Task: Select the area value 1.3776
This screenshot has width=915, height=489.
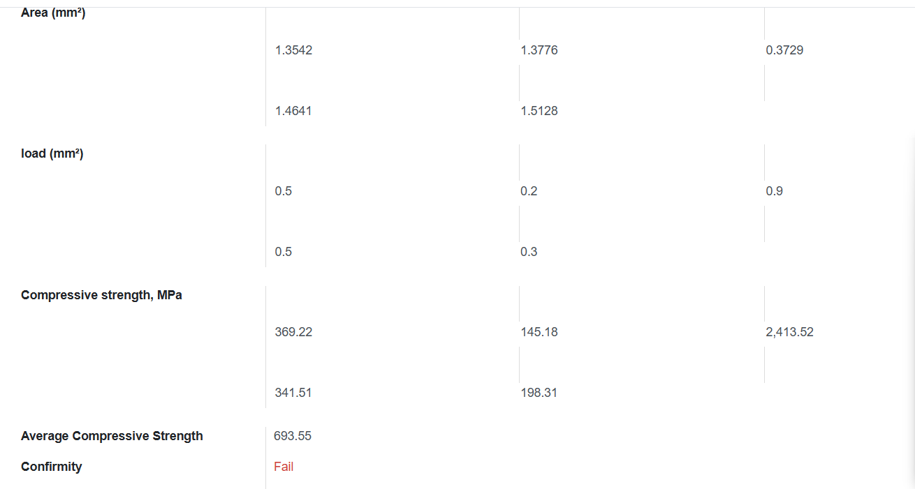Action: coord(539,50)
